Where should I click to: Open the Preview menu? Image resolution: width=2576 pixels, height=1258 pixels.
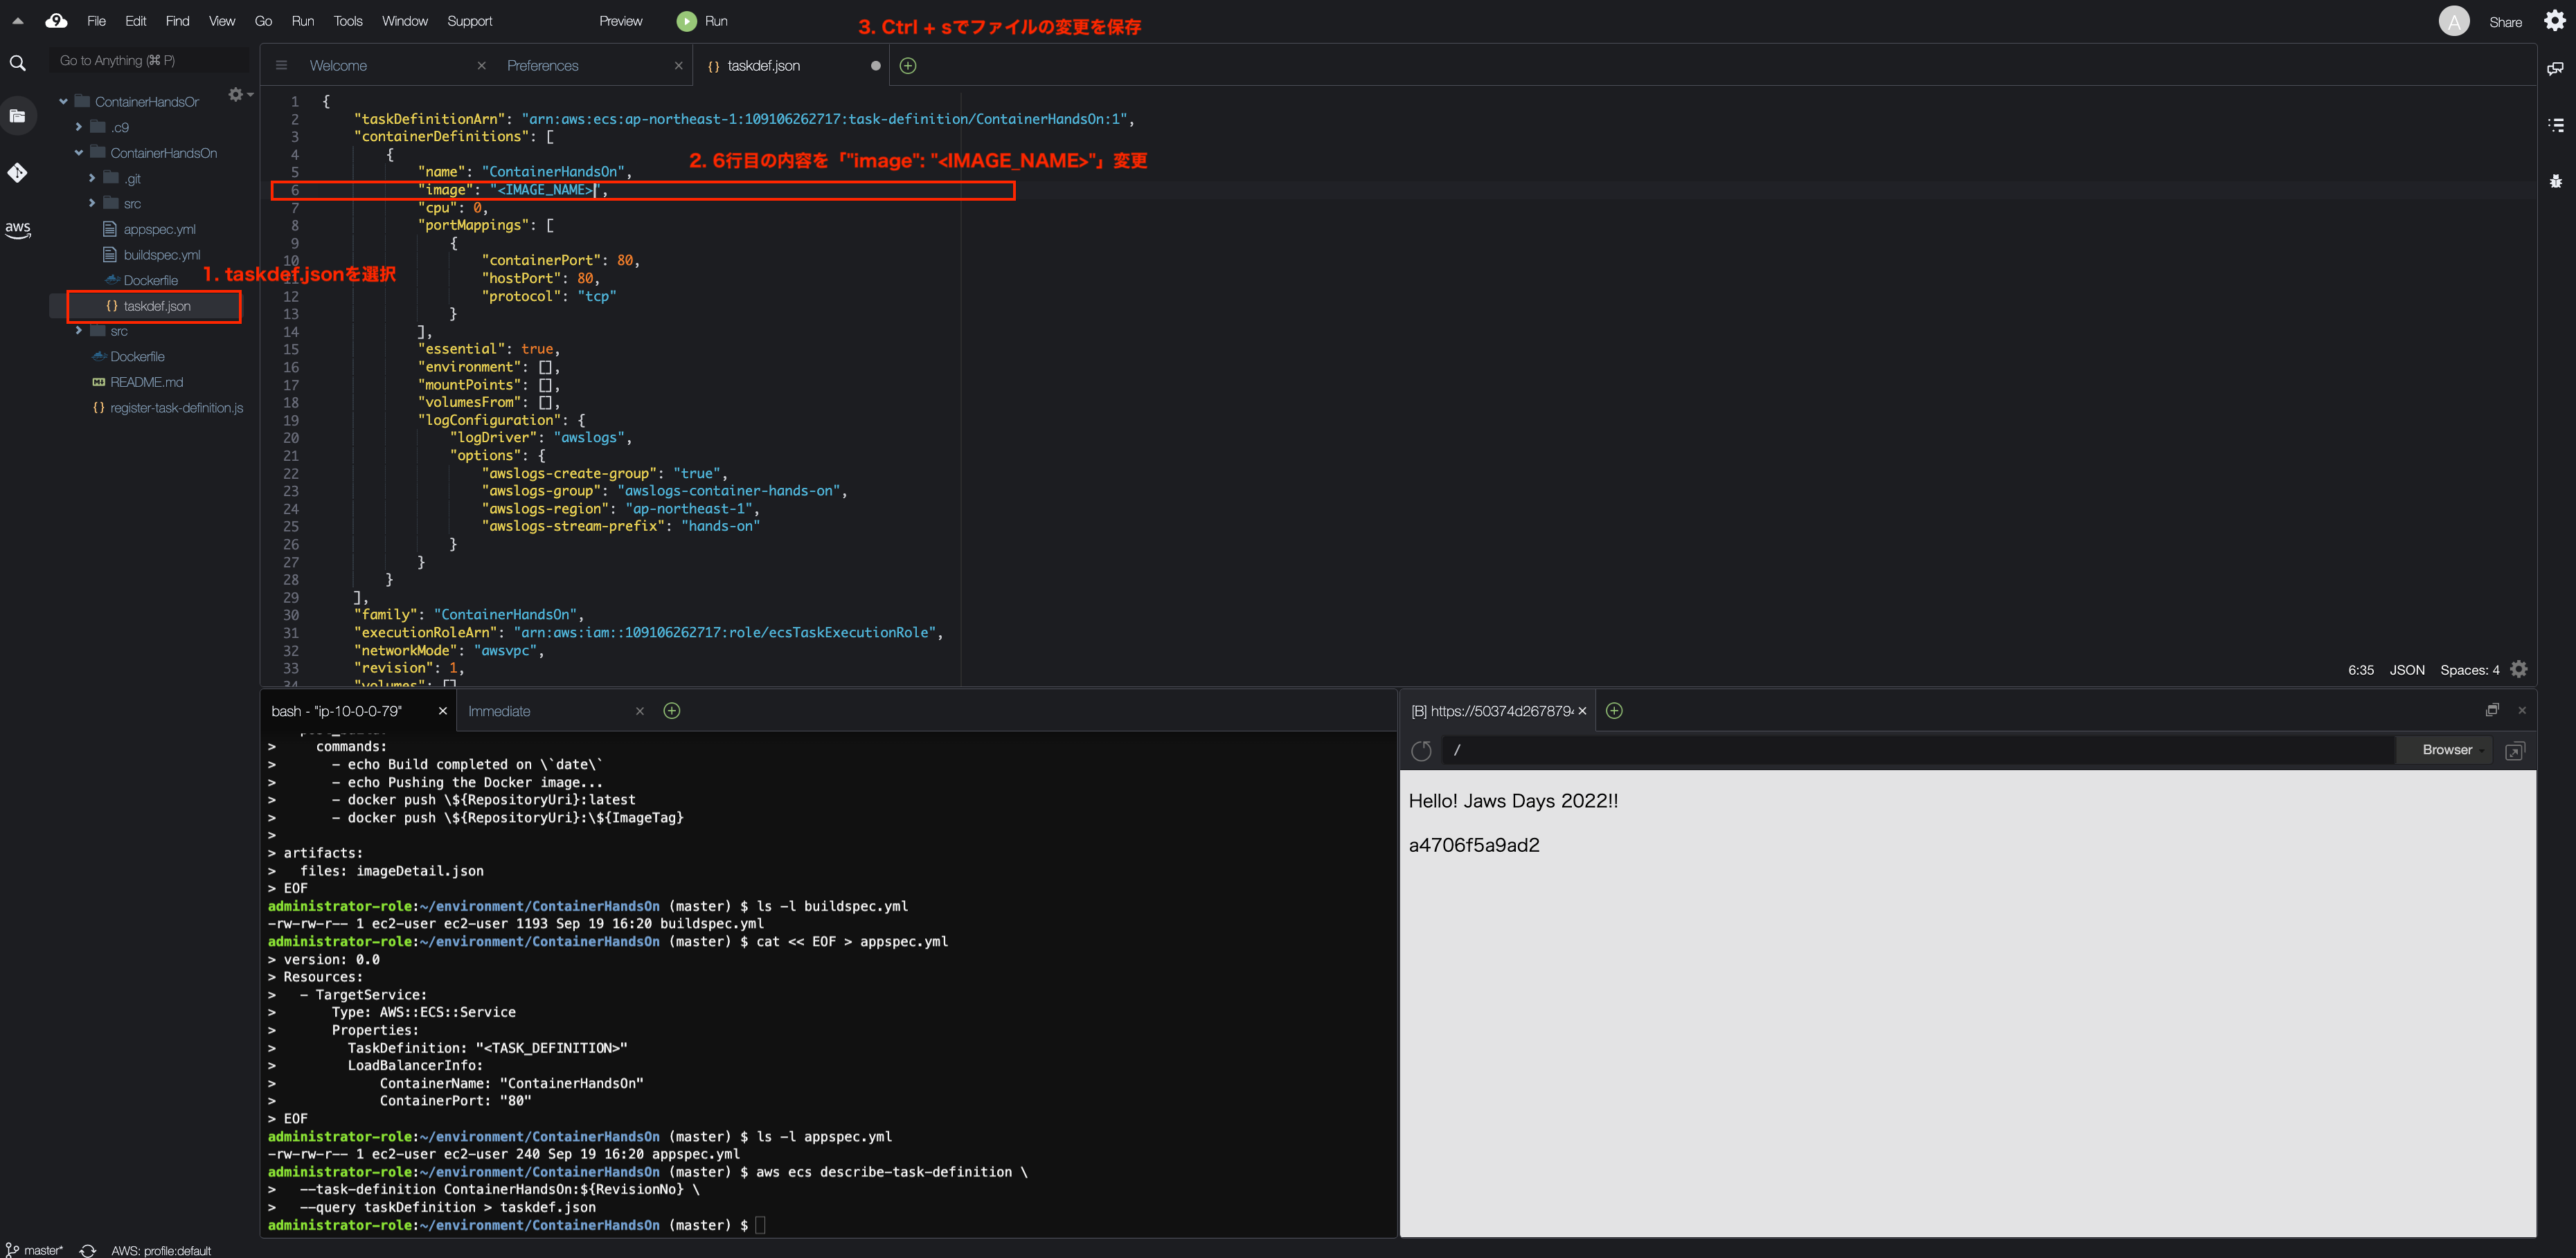click(620, 20)
